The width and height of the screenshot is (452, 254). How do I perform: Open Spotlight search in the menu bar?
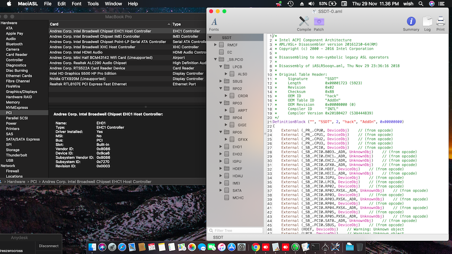[421, 4]
